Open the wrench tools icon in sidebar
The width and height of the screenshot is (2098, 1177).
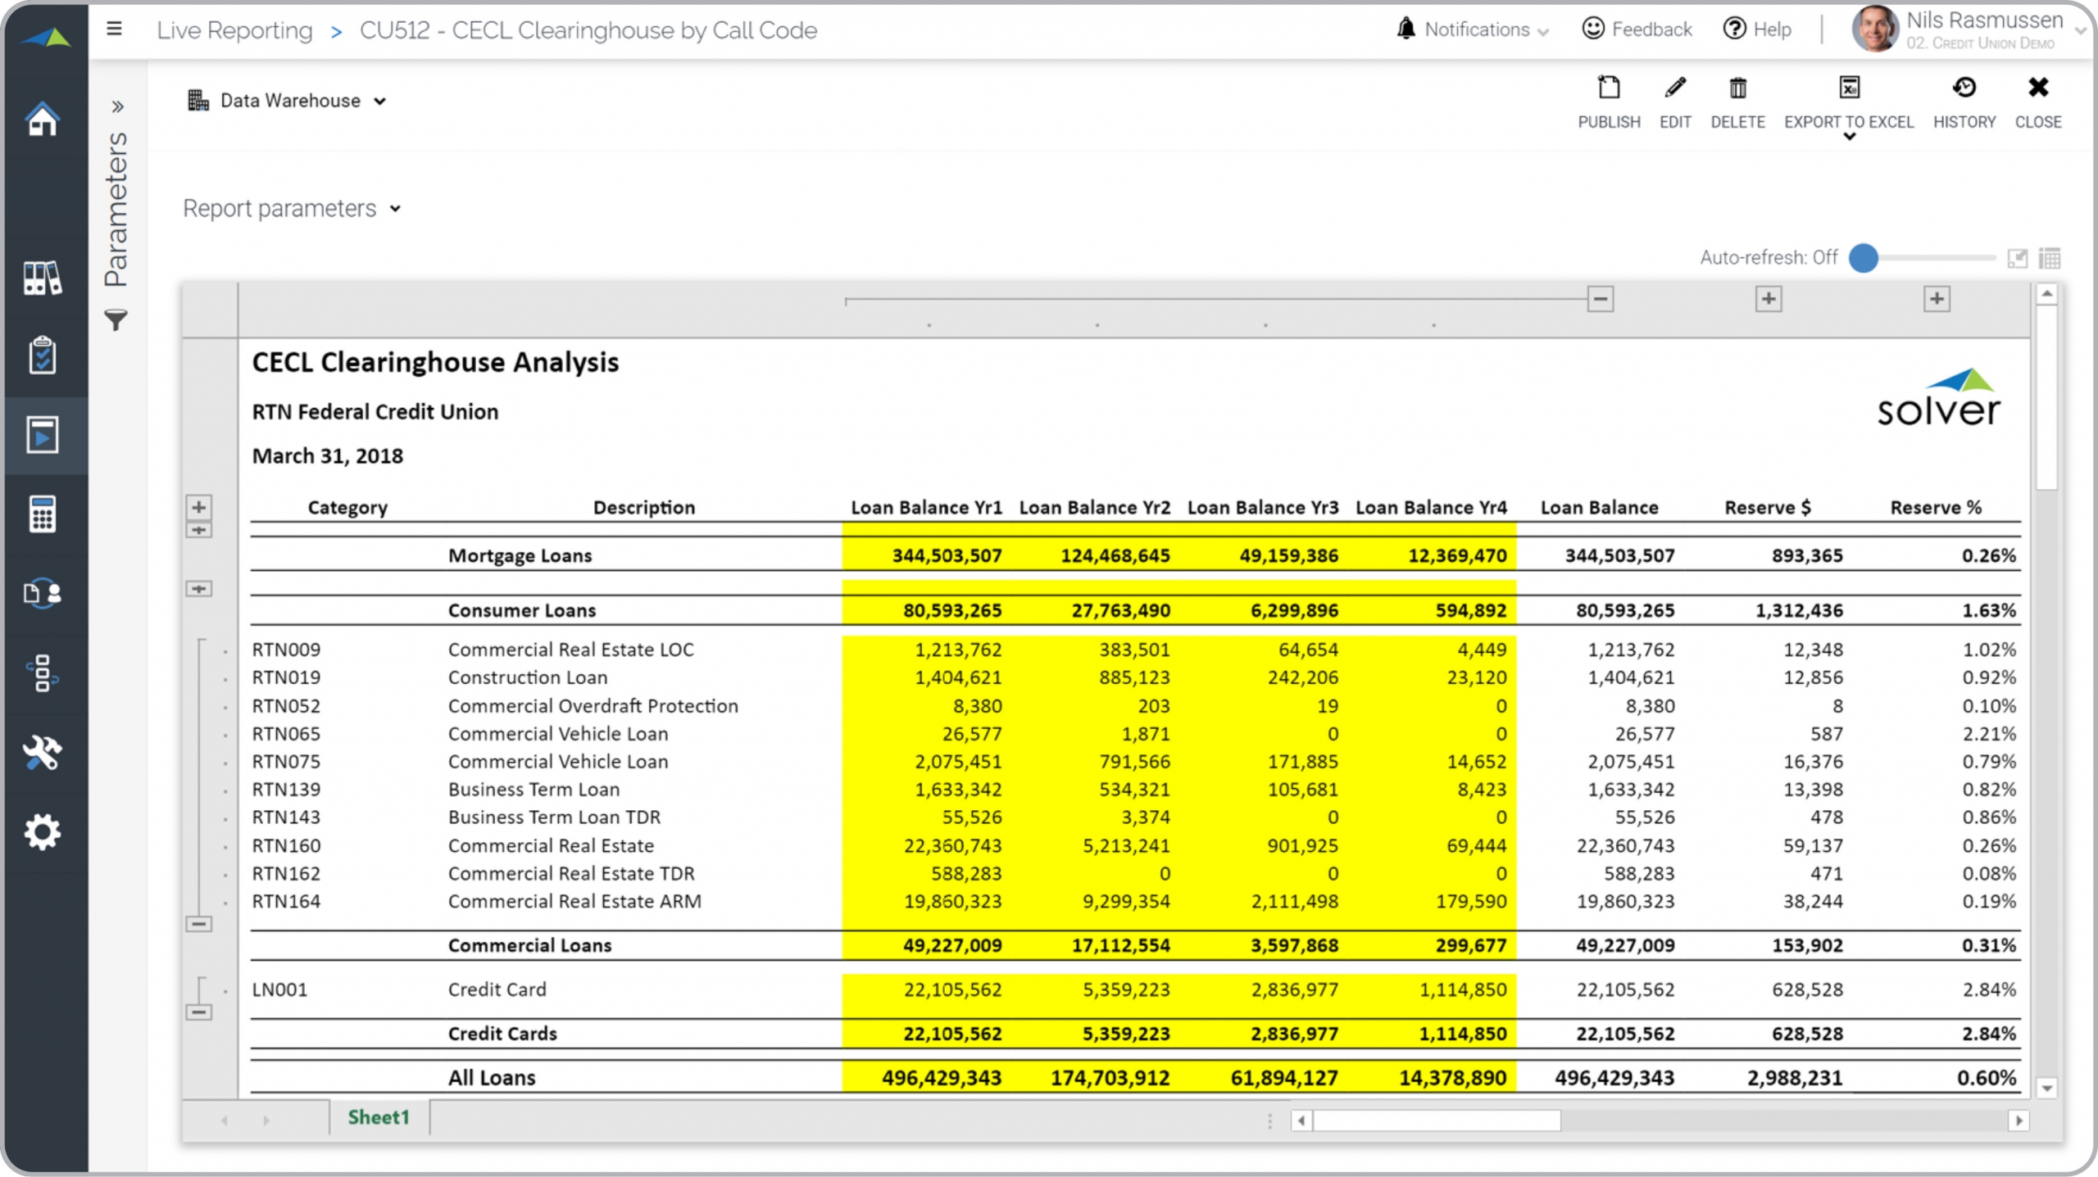(x=43, y=753)
